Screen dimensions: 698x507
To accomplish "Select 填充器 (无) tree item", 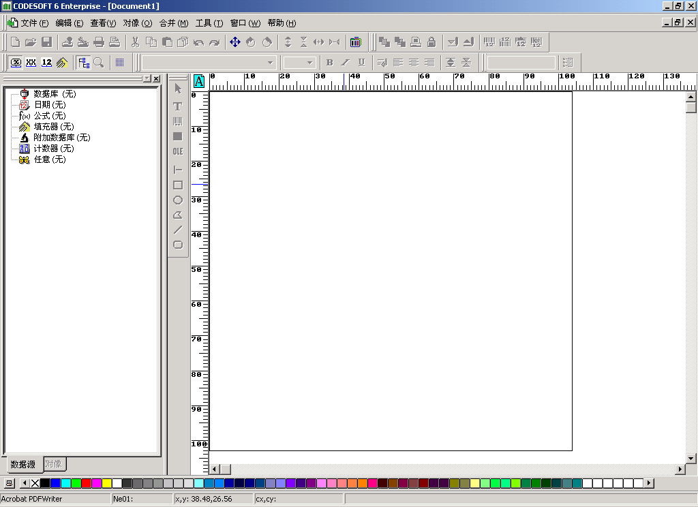I will (54, 127).
